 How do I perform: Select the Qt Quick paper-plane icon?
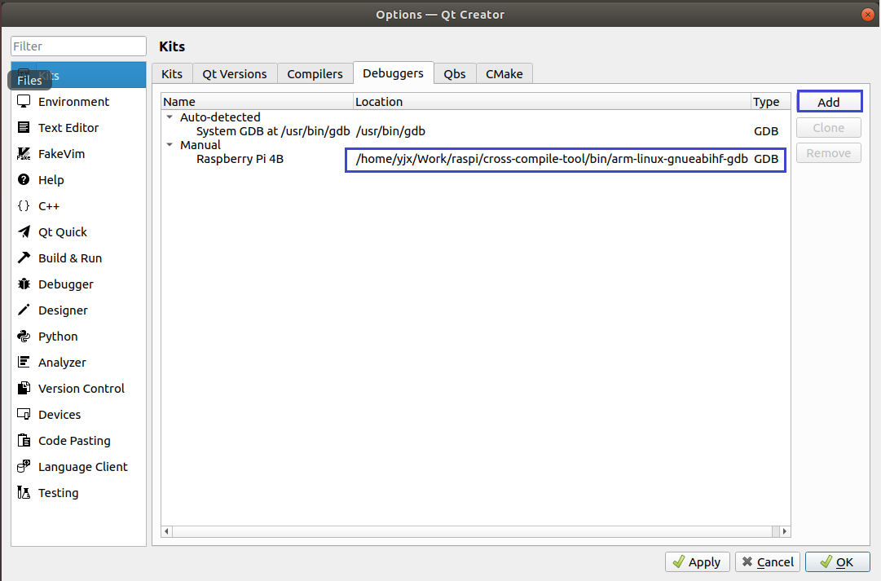click(x=24, y=231)
